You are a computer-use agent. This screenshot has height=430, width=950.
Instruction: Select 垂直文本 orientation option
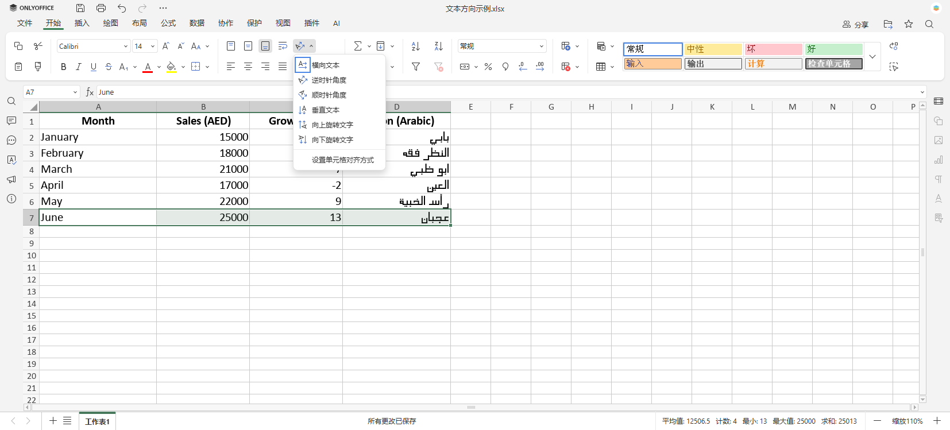click(339, 110)
